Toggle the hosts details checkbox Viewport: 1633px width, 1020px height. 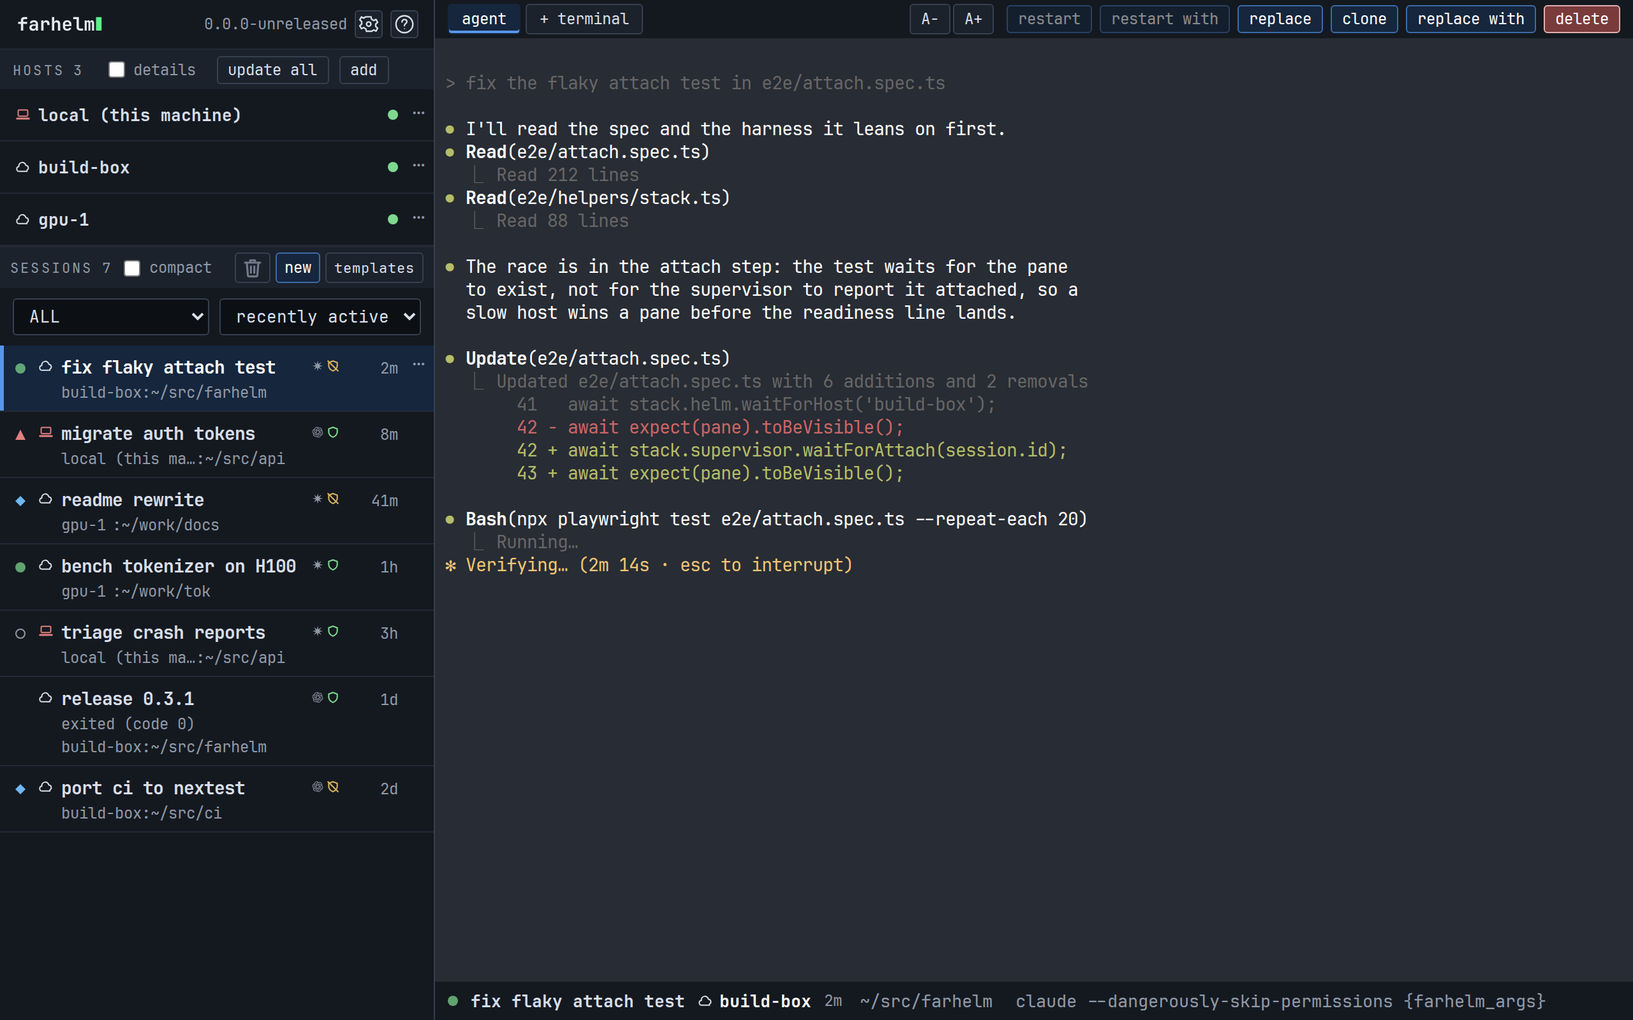pos(117,69)
